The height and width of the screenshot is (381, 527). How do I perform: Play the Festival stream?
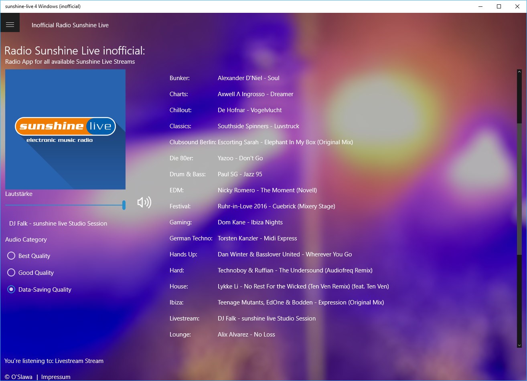pos(180,206)
